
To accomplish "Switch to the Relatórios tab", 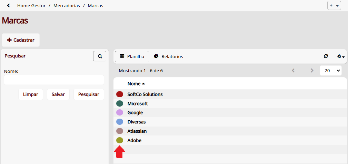I will (168, 56).
